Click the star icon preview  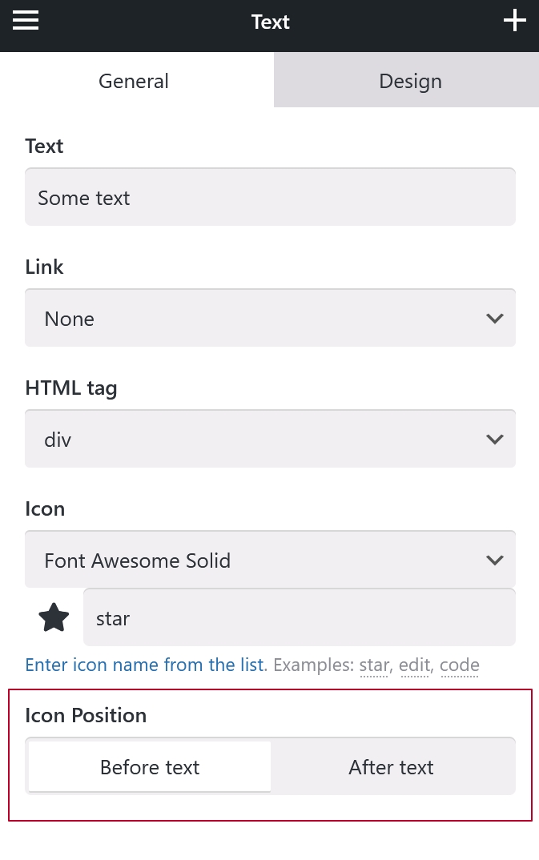[54, 617]
